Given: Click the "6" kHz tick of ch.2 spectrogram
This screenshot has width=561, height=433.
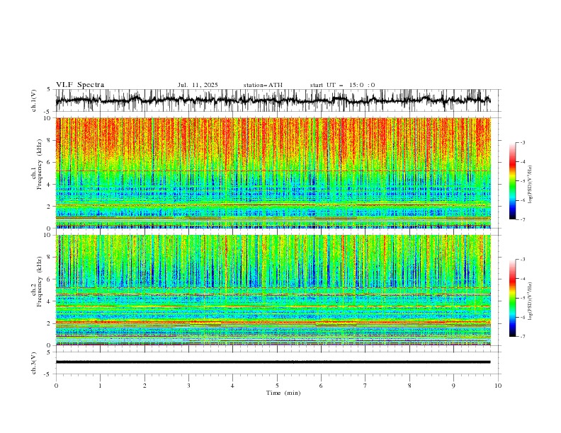Looking at the screenshot, I should [x=50, y=279].
